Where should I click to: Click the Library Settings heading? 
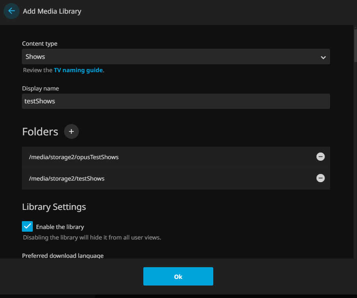[54, 207]
